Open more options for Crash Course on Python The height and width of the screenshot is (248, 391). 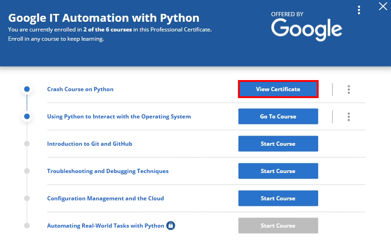(349, 89)
